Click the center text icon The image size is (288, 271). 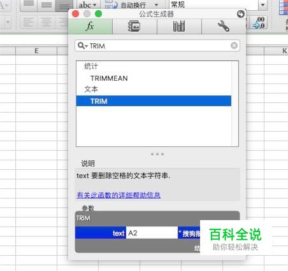[x=46, y=22]
